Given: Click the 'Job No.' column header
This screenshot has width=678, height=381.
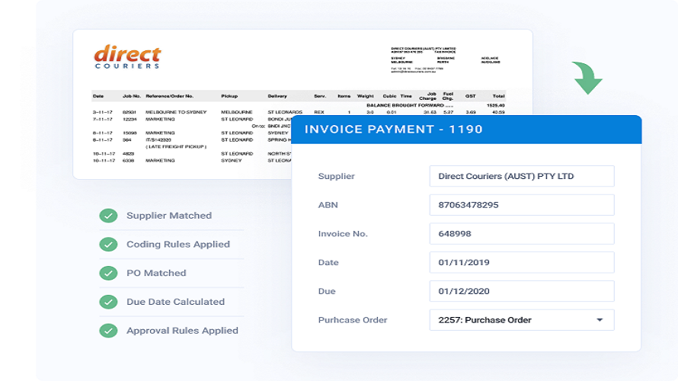Looking at the screenshot, I should coord(132,96).
